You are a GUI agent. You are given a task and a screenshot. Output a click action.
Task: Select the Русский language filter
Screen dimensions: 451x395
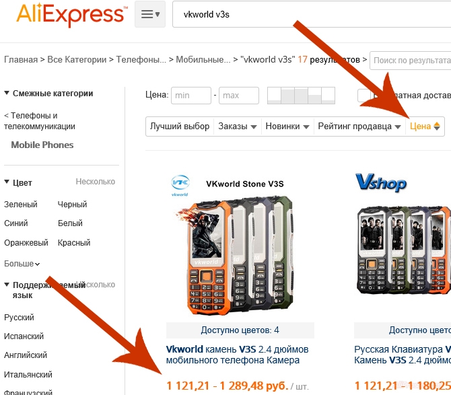(x=19, y=318)
